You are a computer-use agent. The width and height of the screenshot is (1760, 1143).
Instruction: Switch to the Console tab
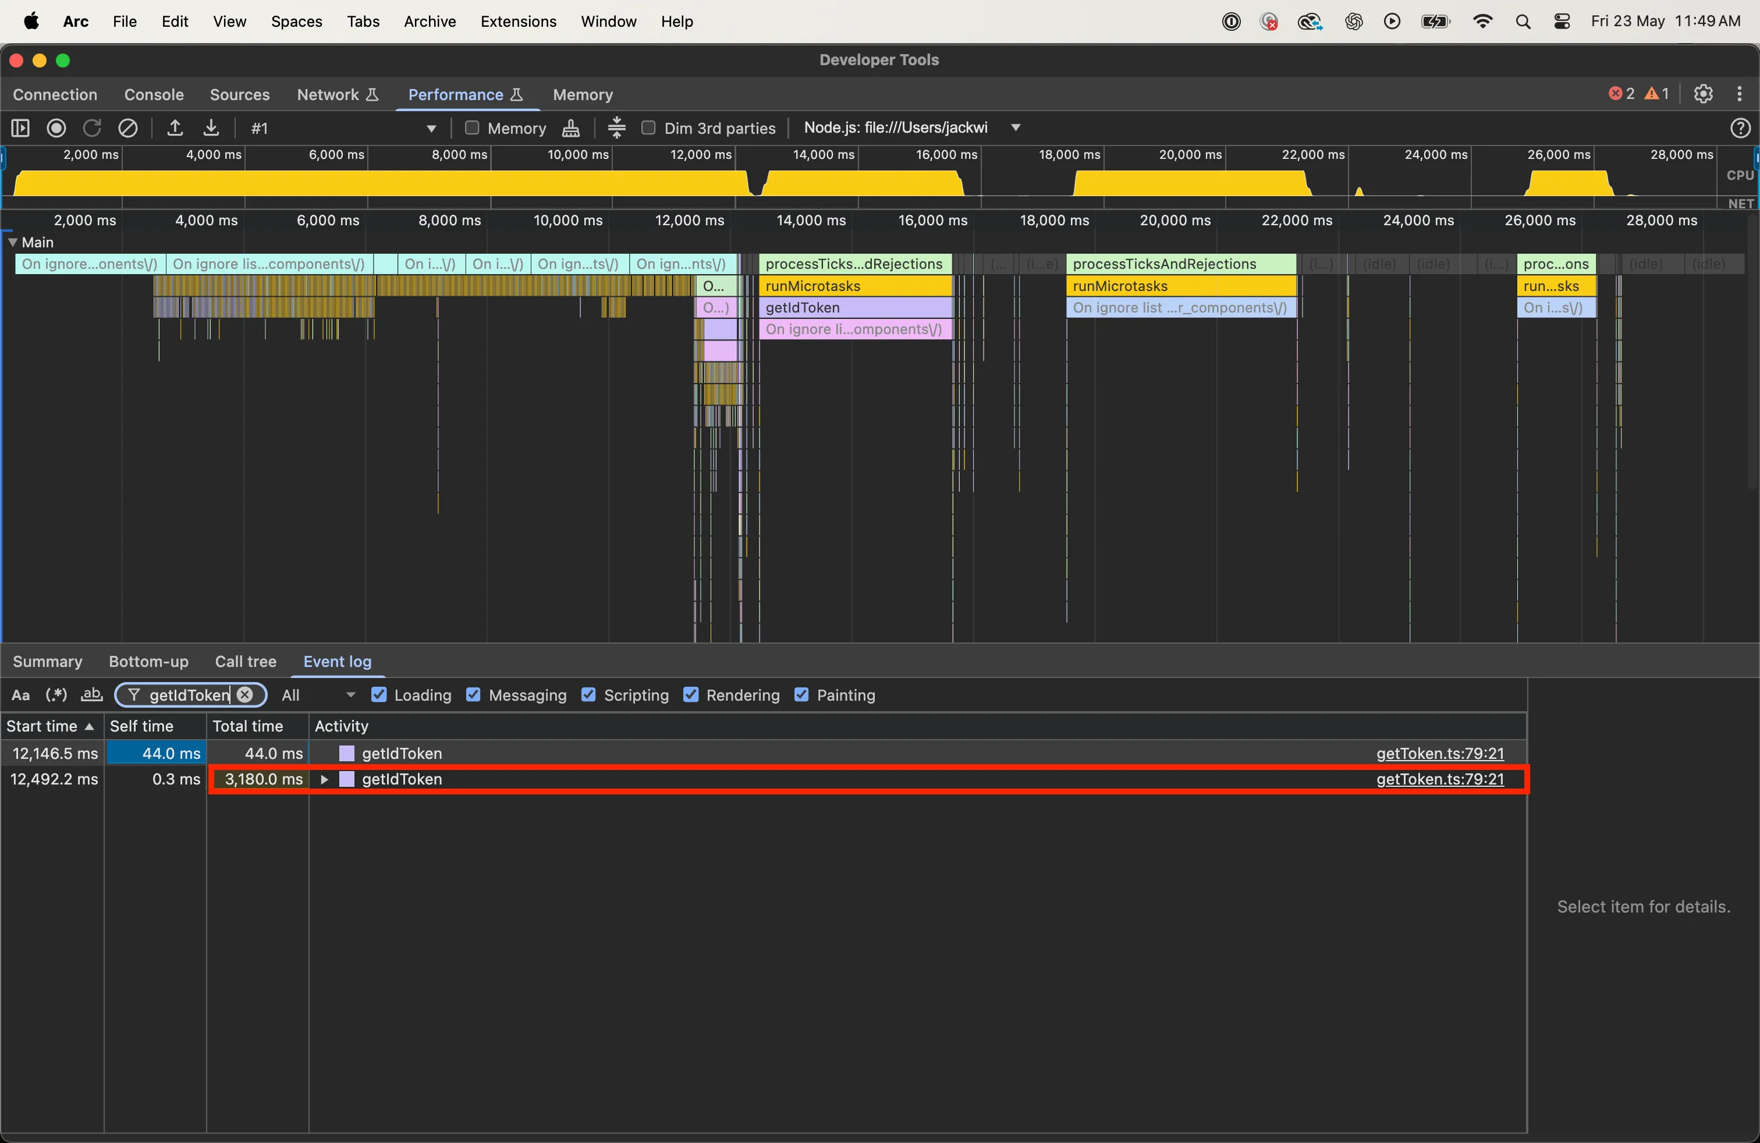154,95
